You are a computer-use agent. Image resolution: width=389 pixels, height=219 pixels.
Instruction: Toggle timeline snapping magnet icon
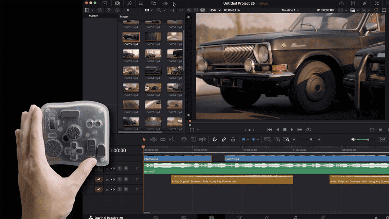[214, 139]
